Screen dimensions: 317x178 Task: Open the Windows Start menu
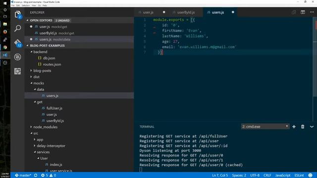coord(5,3)
